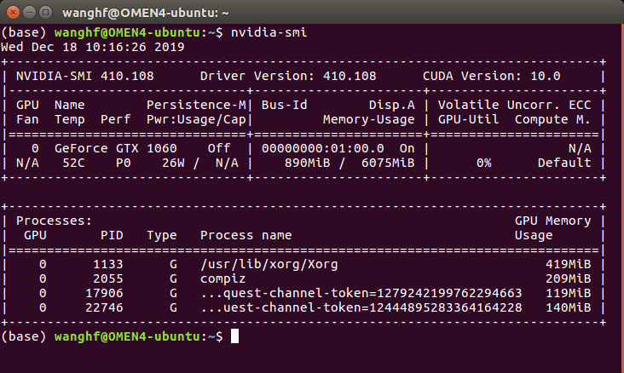
Task: Click the Type column header
Action: point(162,235)
